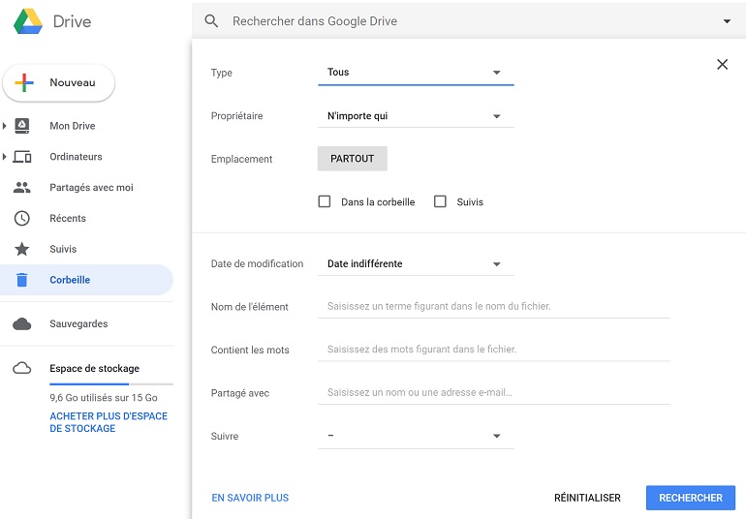The height and width of the screenshot is (519, 746).
Task: Click the Drive title text
Action: pos(72,21)
